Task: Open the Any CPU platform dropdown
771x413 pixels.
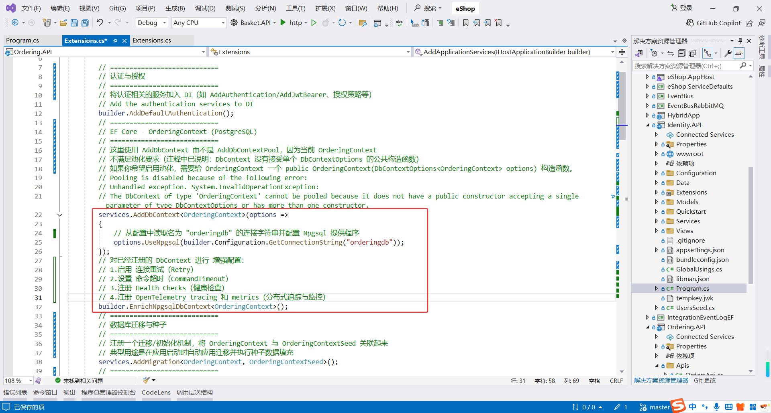Action: (198, 23)
